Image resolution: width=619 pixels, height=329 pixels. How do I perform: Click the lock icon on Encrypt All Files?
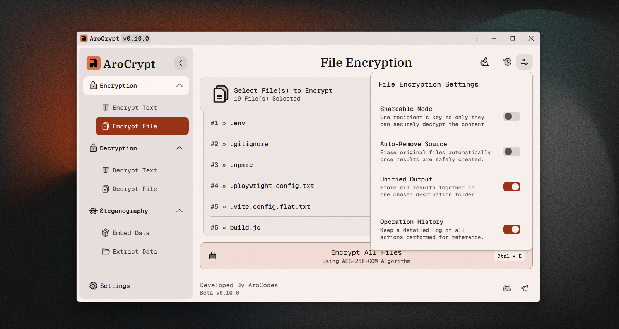(213, 256)
